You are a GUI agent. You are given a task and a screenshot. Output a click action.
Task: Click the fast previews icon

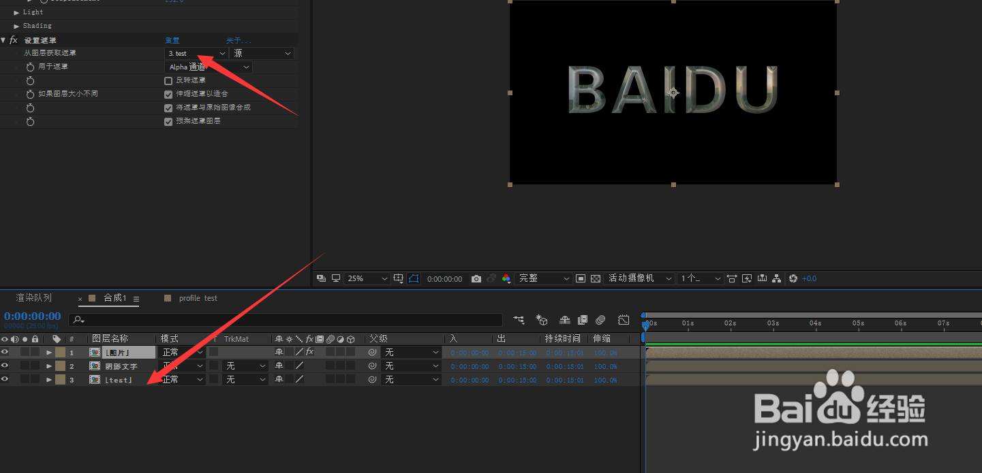(x=747, y=278)
